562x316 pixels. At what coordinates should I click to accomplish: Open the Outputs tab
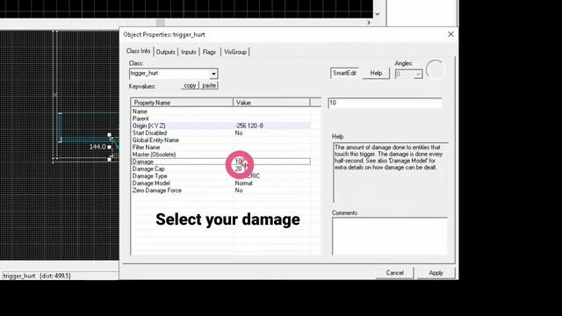point(166,52)
